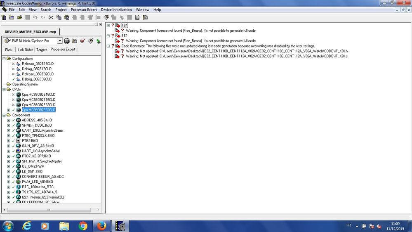Collapse the Code Generator warning group

[x=108, y=46]
